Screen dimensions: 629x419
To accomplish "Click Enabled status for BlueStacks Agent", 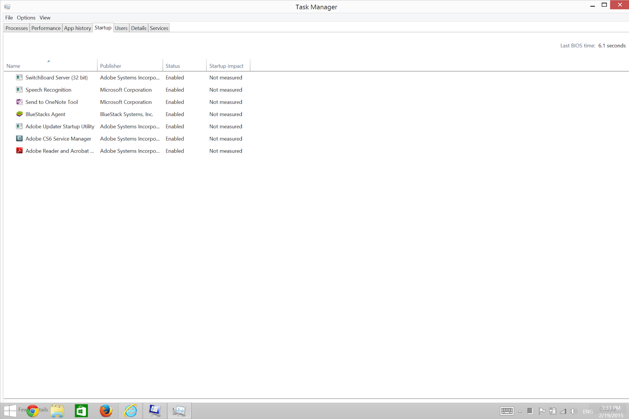I will 175,114.
